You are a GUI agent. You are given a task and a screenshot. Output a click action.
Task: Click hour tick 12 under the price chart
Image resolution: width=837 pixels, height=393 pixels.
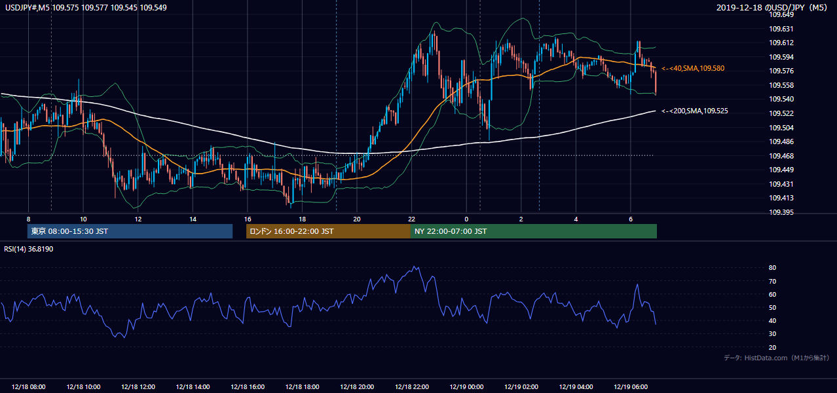138,218
